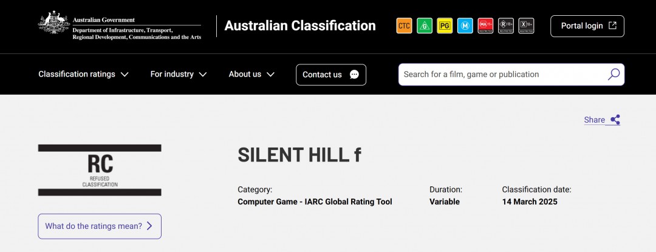Screen dimensions: 656x252
Task: Click the Department of Infrastructure text logo
Action: [x=136, y=29]
